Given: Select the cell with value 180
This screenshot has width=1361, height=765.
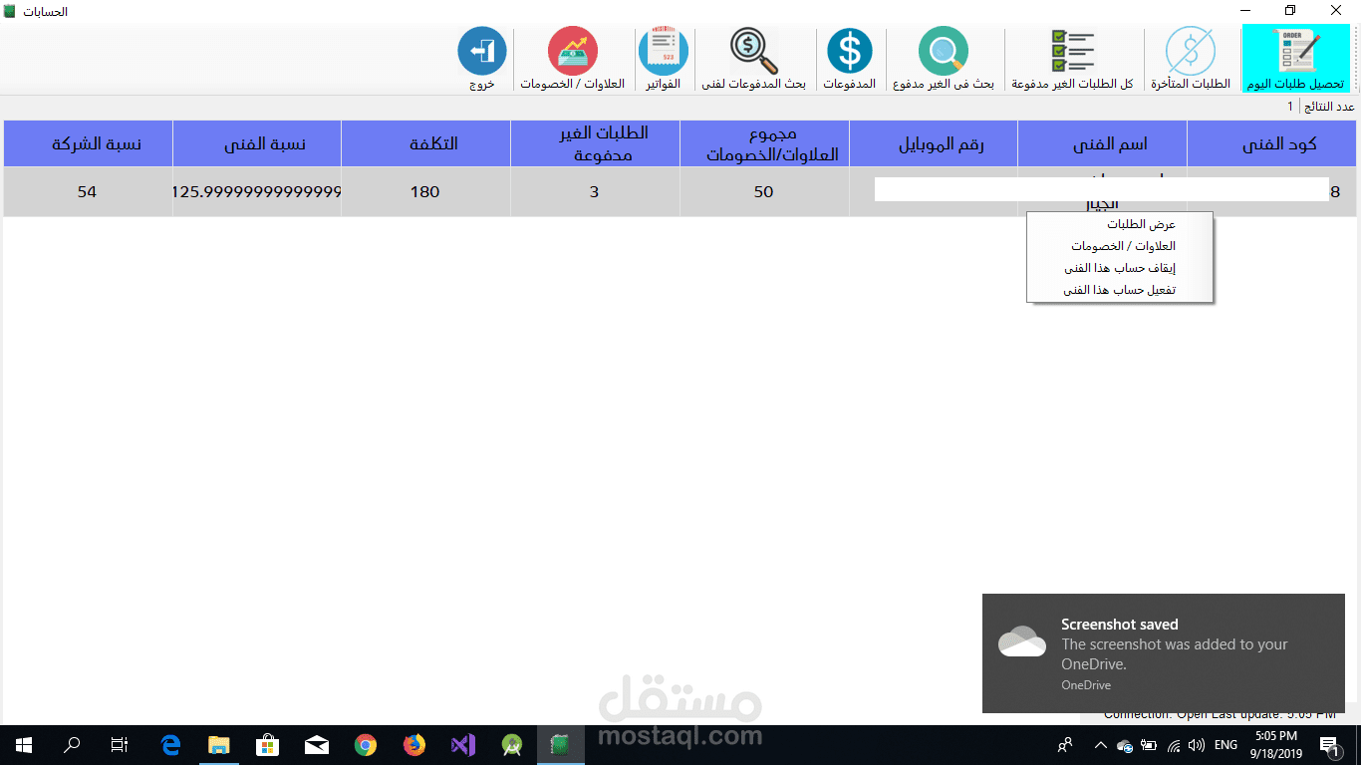Looking at the screenshot, I should coord(425,191).
